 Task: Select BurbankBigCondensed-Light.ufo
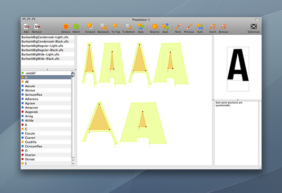pos(47,37)
